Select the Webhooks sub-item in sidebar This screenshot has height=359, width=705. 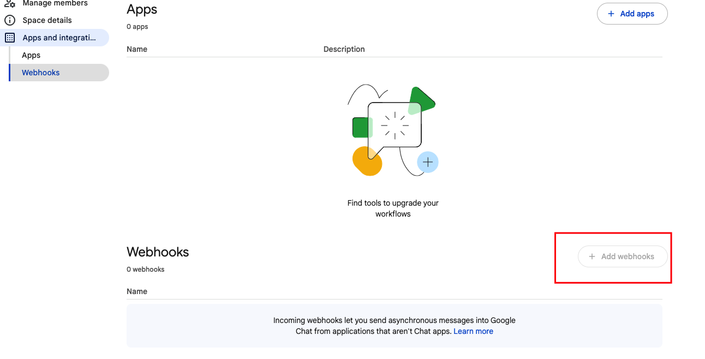(x=41, y=73)
